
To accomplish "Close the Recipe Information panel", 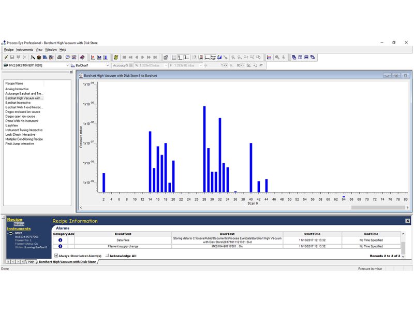I will 407,221.
